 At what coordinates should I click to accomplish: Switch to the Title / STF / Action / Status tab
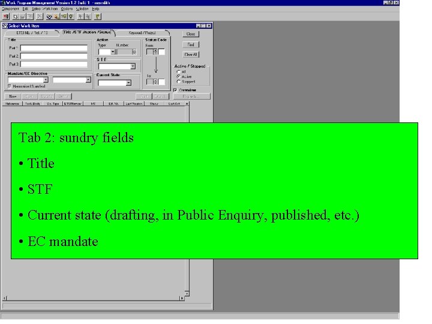87,32
